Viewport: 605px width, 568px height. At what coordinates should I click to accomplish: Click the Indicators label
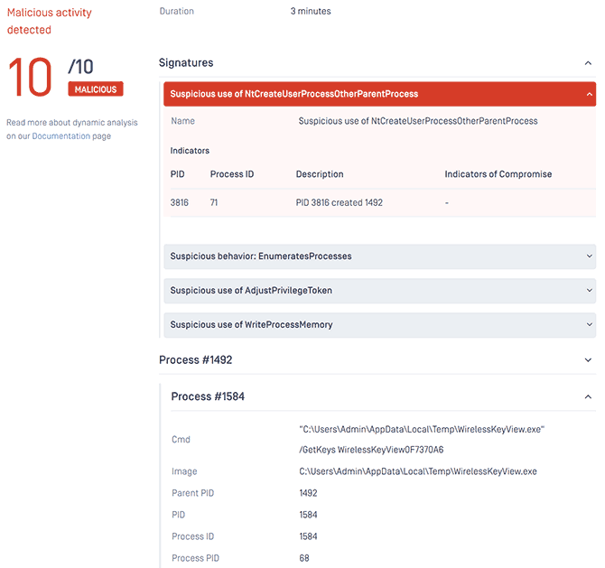coord(190,151)
